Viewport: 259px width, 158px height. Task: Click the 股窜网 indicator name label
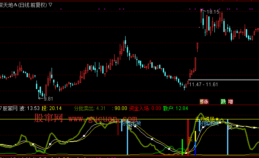[10, 108]
